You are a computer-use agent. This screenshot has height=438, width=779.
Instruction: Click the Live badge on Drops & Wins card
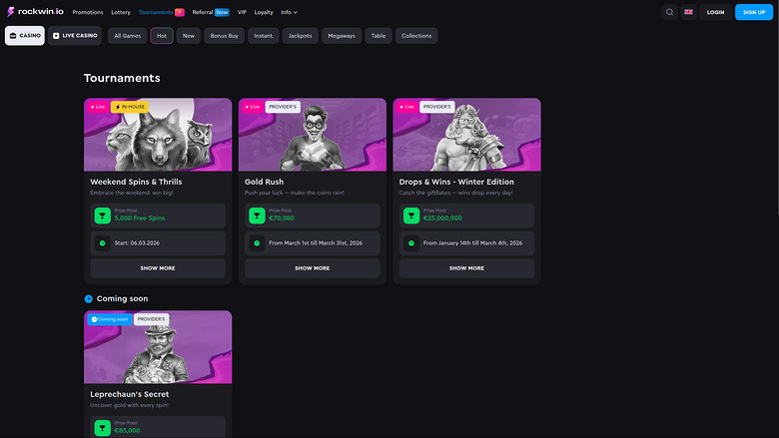406,107
